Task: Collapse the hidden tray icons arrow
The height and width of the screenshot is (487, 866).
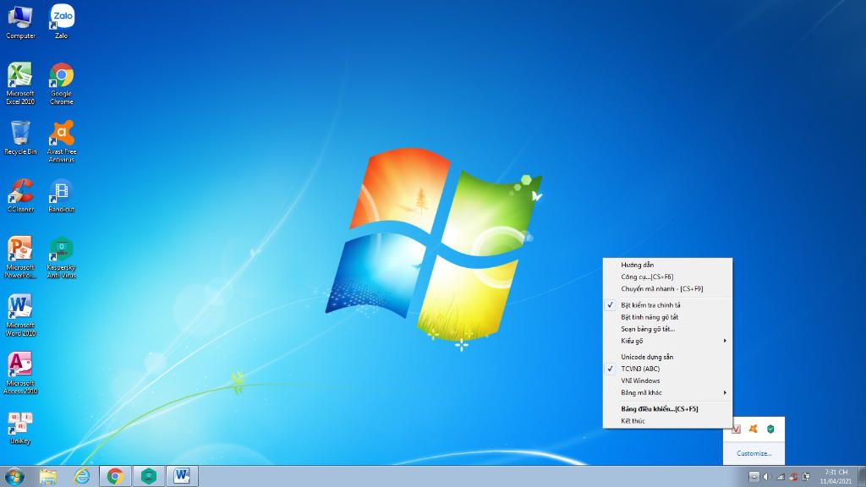Action: pyautogui.click(x=754, y=477)
